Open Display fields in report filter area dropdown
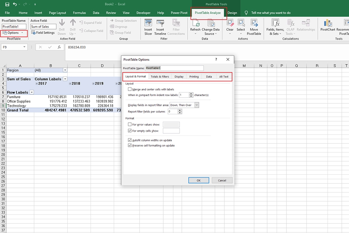Viewport: 349px width, 233px height. [197, 105]
